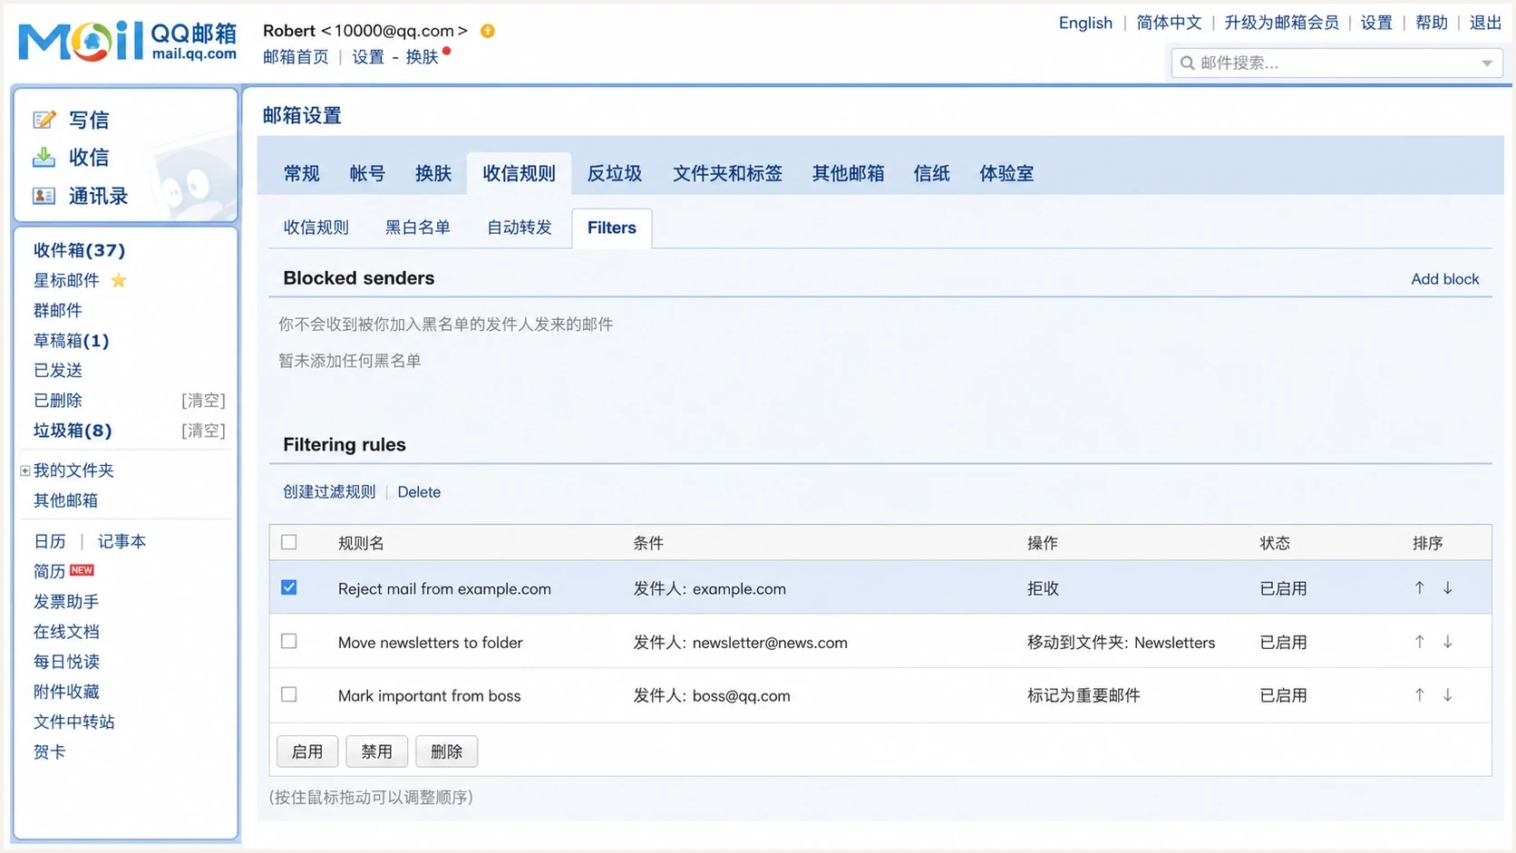Move the boss rule down
1516x853 pixels.
(1448, 694)
